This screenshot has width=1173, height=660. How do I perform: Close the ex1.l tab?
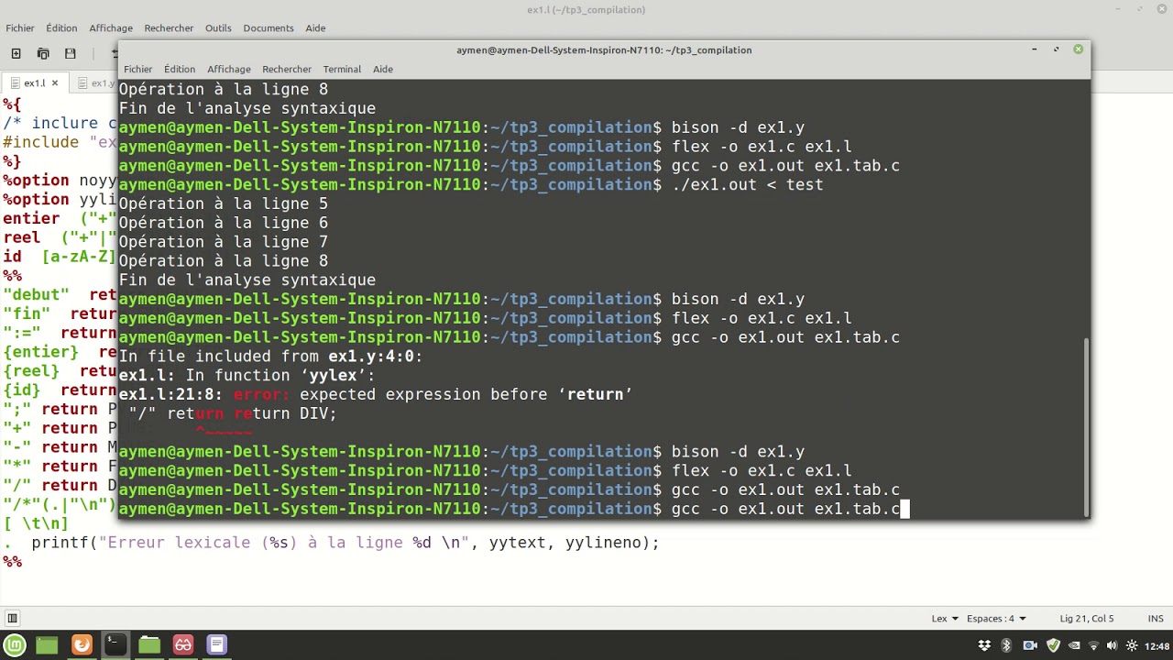coord(55,83)
